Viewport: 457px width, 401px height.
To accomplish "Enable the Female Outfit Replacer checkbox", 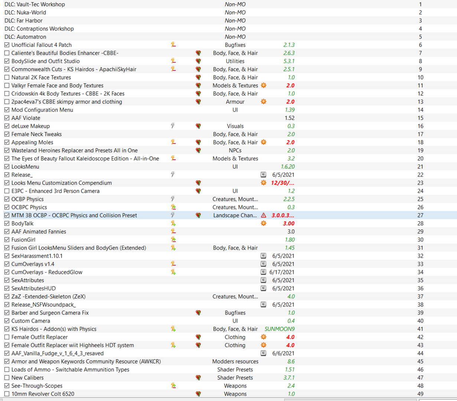I will pyautogui.click(x=7, y=337).
